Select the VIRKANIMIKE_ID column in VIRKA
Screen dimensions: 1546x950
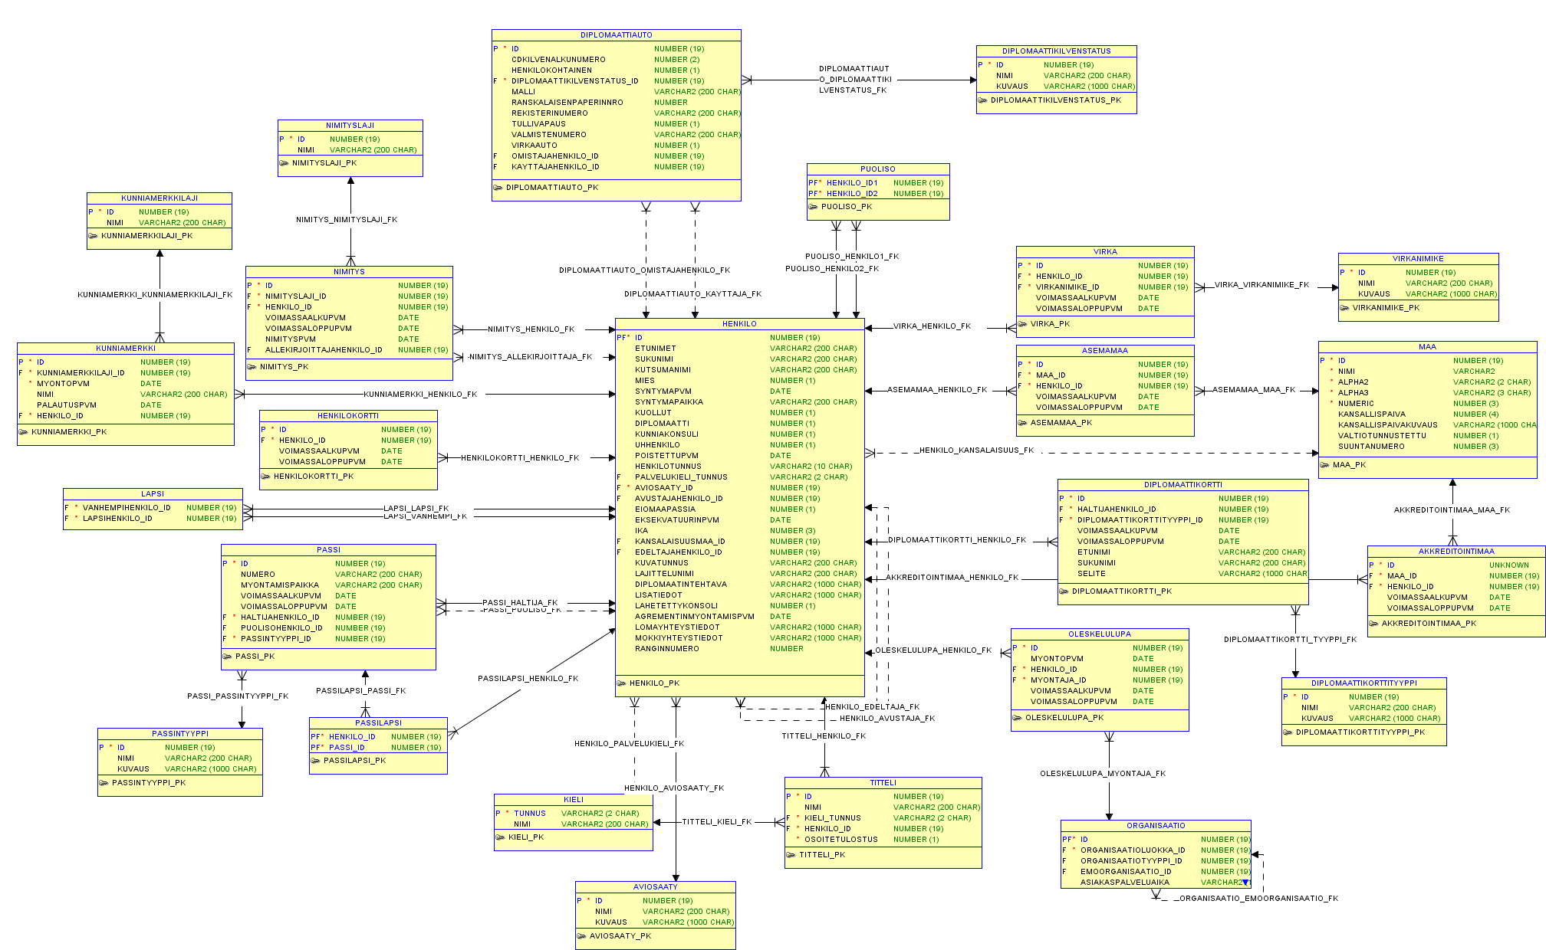1105,287
